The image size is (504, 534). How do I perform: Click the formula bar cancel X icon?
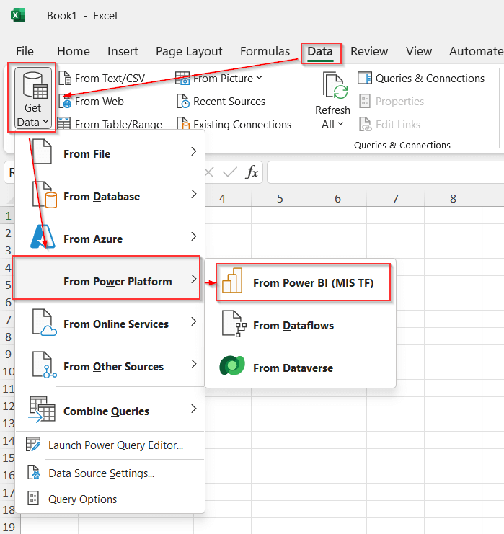[x=210, y=172]
